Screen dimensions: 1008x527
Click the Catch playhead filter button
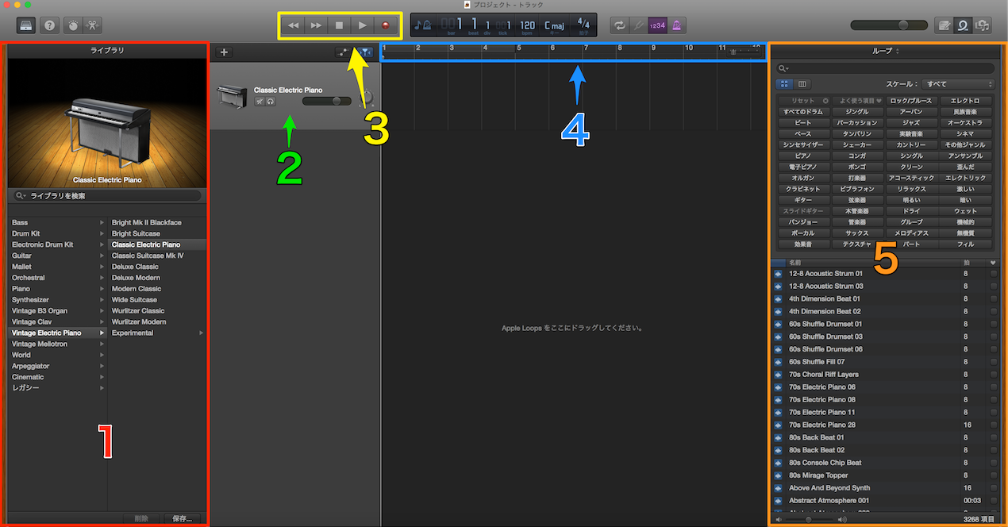pyautogui.click(x=364, y=52)
